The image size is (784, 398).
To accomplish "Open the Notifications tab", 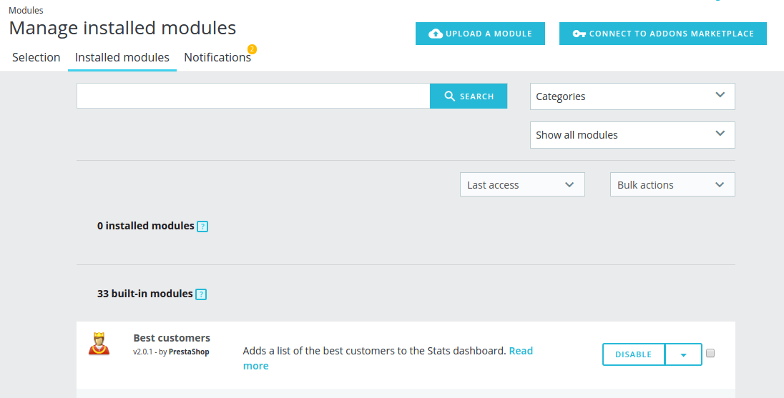I will (x=217, y=57).
